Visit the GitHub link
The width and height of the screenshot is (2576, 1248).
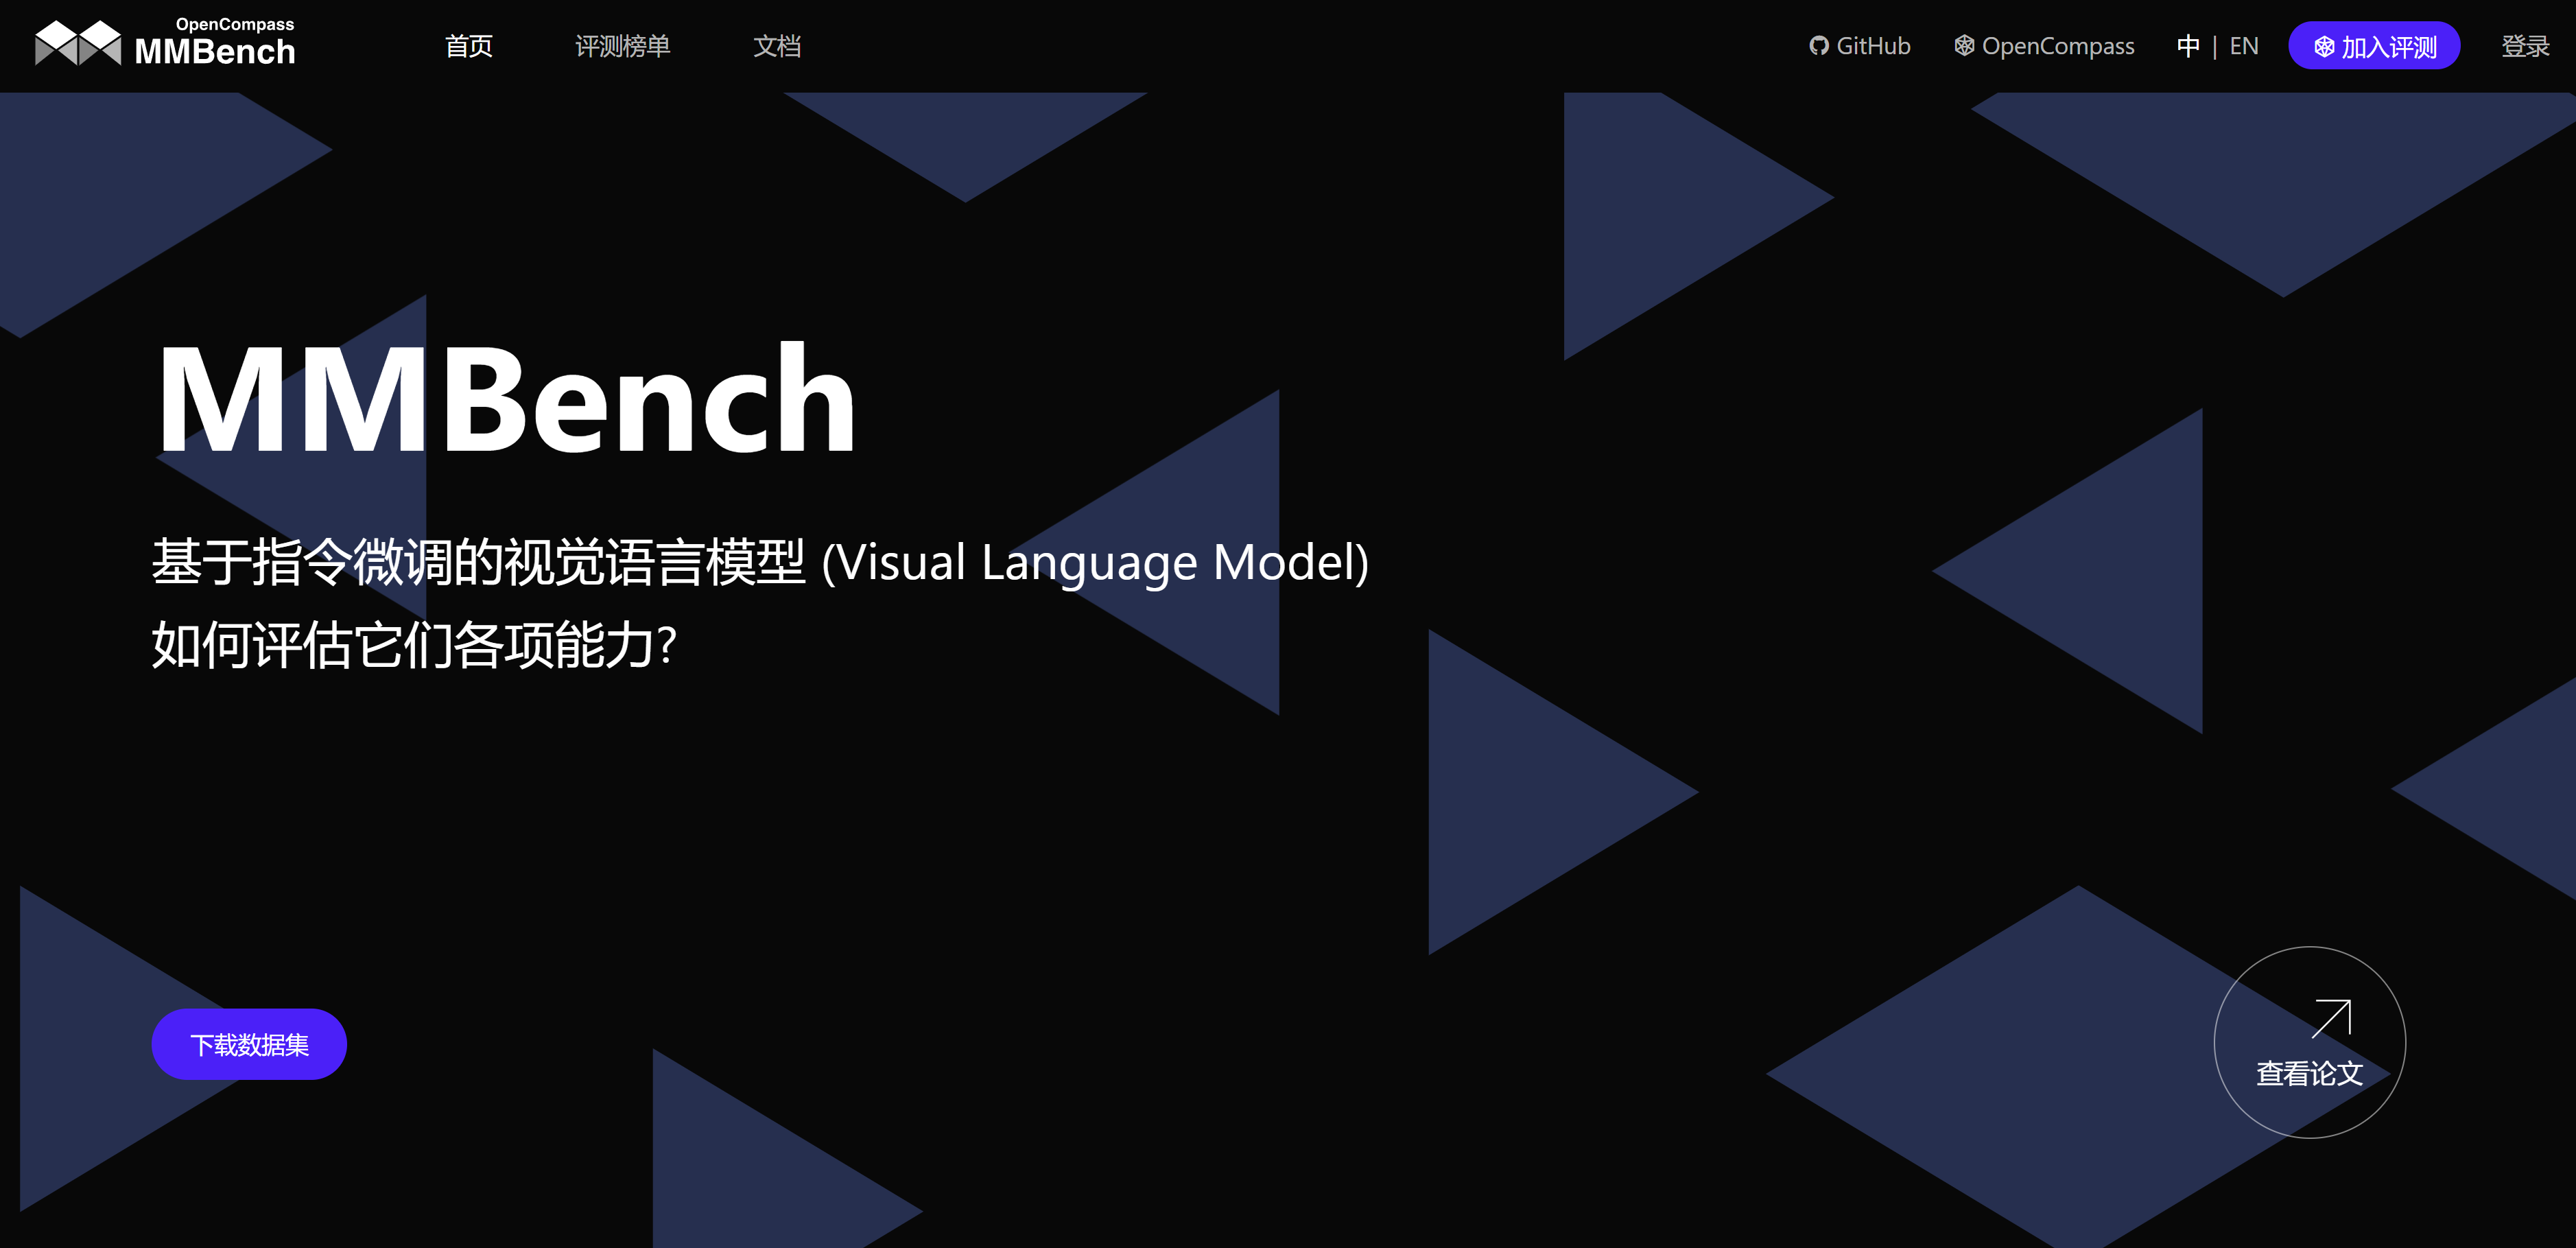[x=1860, y=46]
